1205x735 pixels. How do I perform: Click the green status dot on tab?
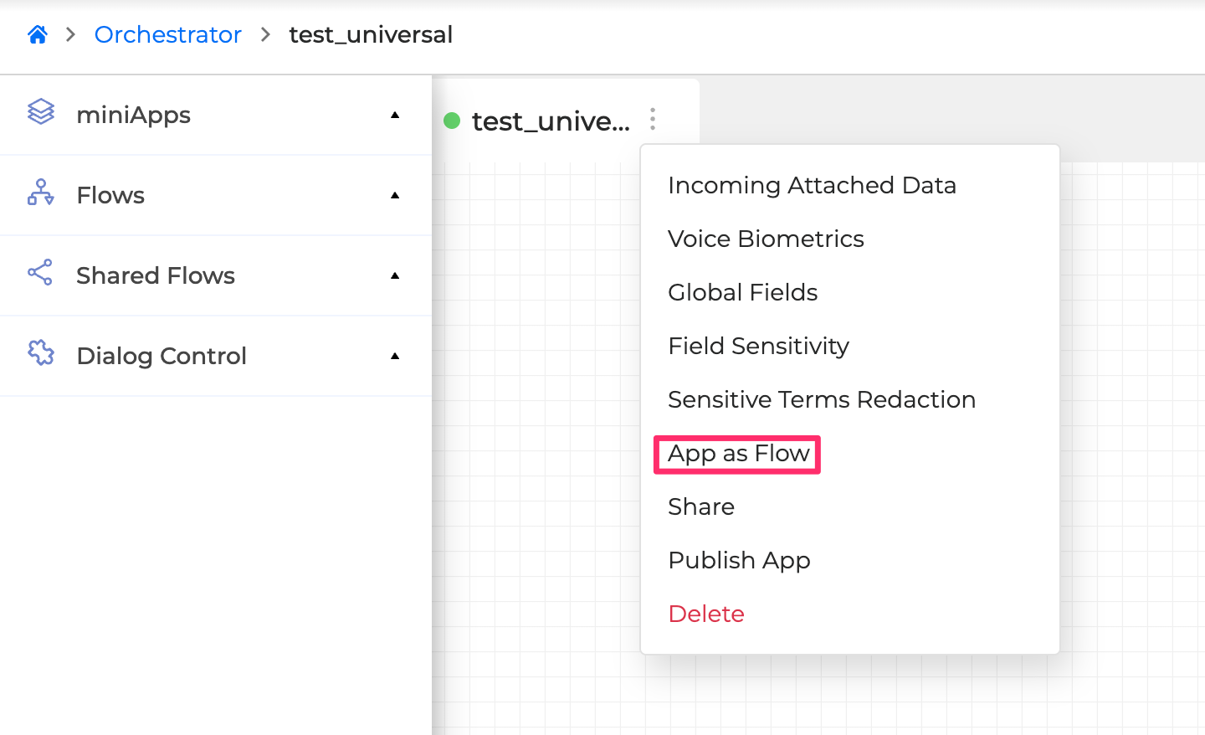pos(452,121)
